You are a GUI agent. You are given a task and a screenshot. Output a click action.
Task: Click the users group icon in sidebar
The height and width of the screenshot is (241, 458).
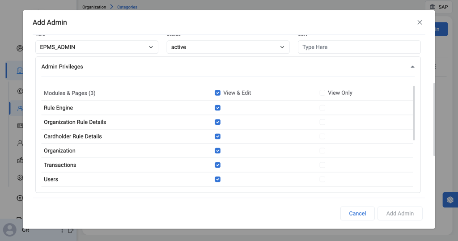coord(20,108)
